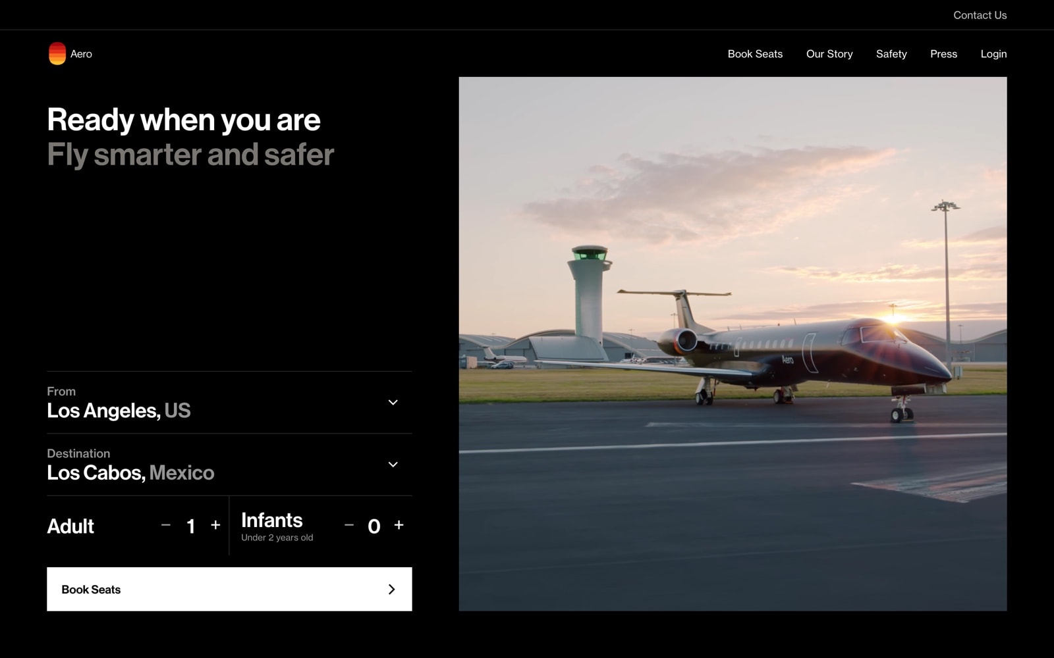Click the Infants passenger count value

(374, 526)
